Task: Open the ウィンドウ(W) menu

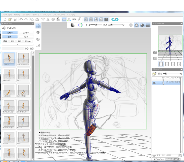Action: [59, 15]
